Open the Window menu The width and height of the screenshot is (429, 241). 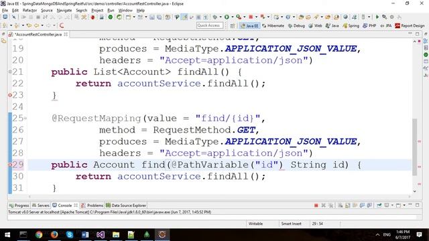(x=125, y=11)
